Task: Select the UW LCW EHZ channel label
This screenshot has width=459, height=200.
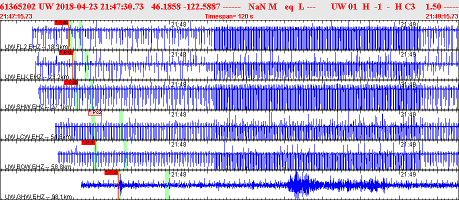Action: [x=23, y=136]
